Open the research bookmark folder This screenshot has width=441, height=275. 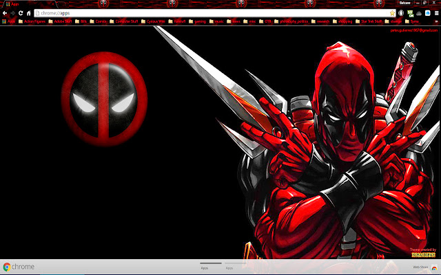(320, 21)
